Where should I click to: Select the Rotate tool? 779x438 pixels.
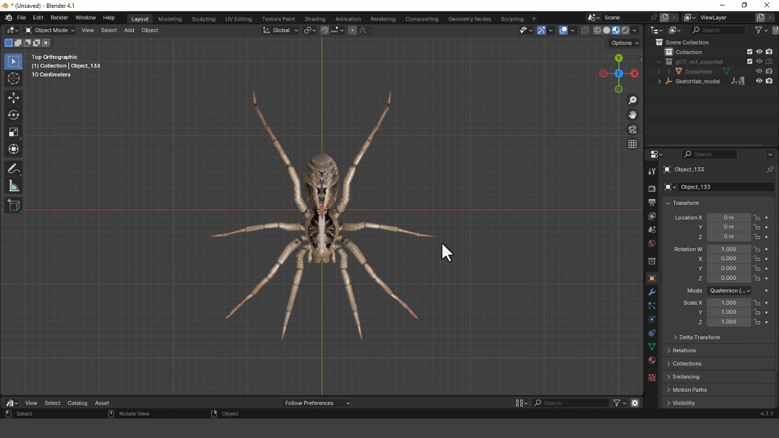pyautogui.click(x=13, y=115)
